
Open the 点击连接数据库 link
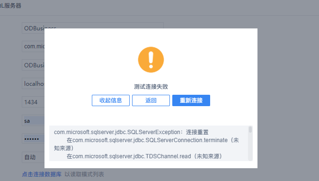coord(42,174)
